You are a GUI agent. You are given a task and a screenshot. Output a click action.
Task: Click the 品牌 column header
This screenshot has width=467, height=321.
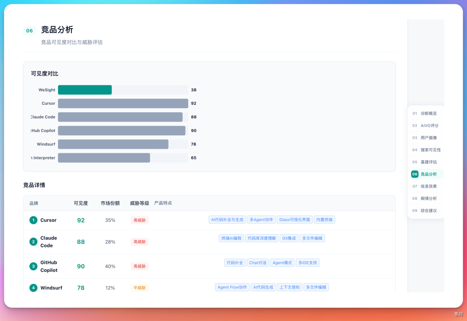(34, 203)
